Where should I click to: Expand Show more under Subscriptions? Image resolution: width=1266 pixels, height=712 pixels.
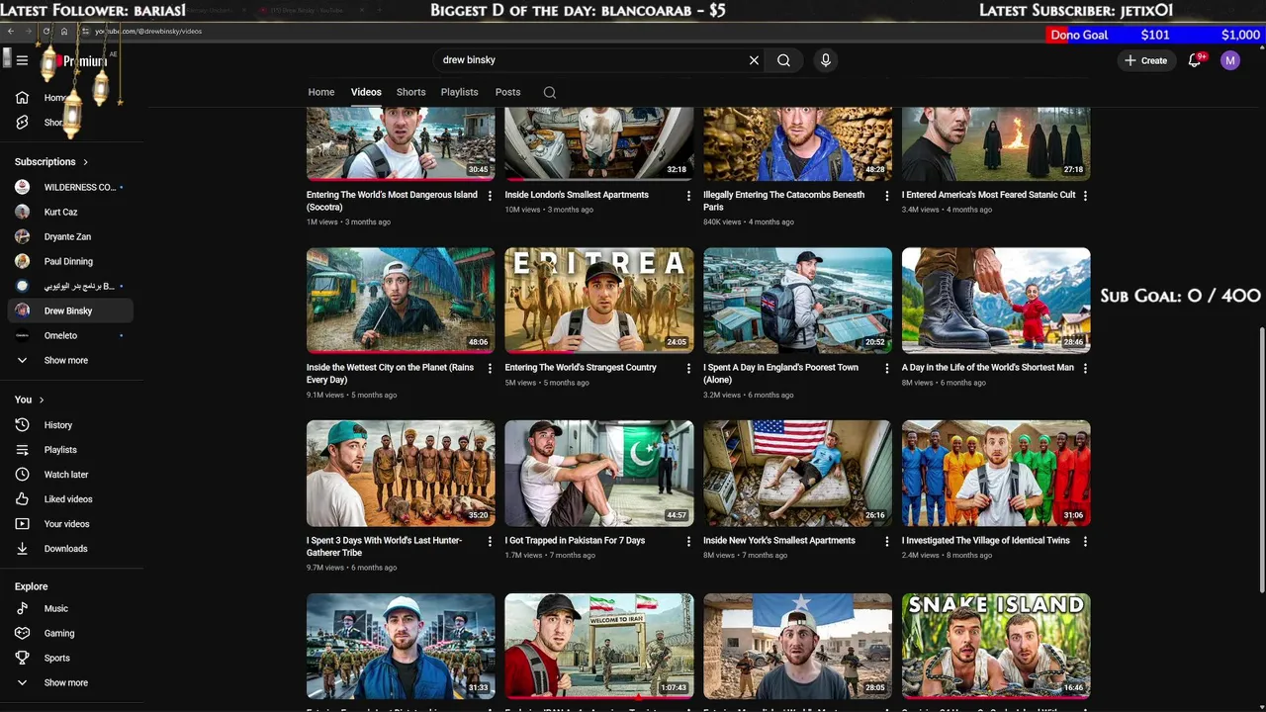69,360
